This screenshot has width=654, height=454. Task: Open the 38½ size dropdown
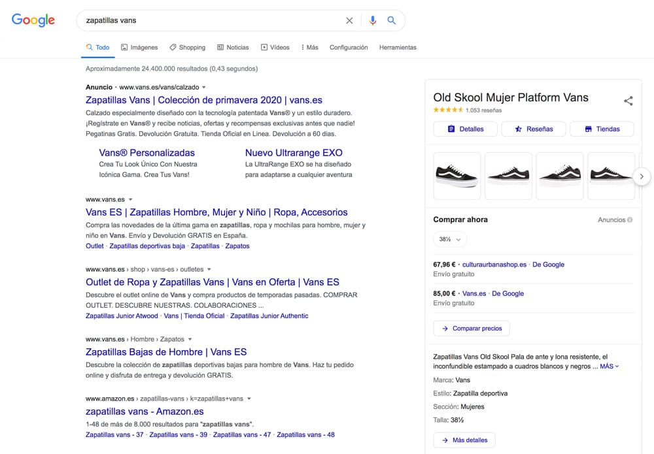[450, 240]
